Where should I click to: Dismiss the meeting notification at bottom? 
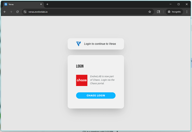point(117,131)
